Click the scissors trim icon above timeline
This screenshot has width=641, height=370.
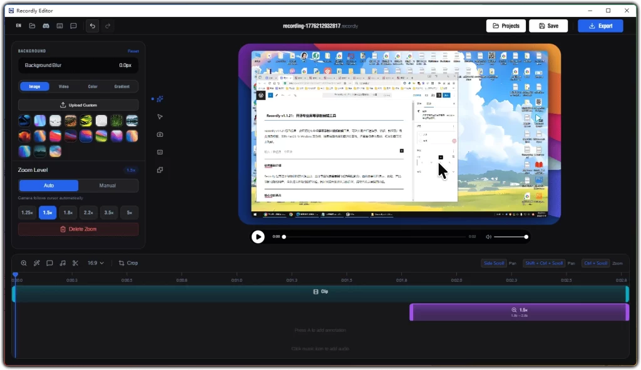pyautogui.click(x=75, y=263)
